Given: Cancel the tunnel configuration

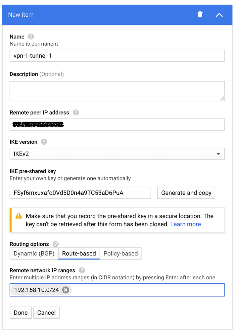Looking at the screenshot, I should (46, 313).
